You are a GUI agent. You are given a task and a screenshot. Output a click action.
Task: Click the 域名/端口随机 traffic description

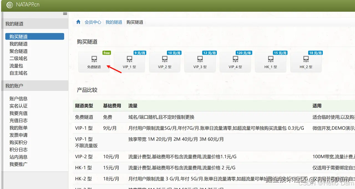click(161, 117)
